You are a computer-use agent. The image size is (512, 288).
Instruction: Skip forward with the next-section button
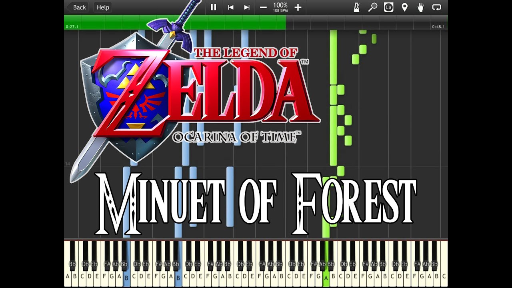[x=247, y=7]
